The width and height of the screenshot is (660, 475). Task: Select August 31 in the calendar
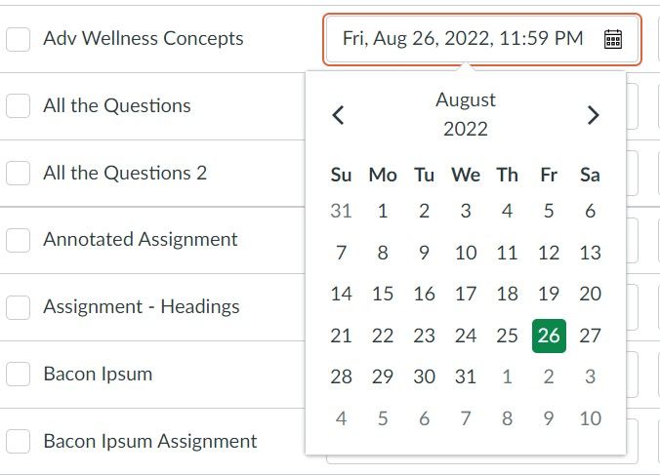click(x=466, y=376)
